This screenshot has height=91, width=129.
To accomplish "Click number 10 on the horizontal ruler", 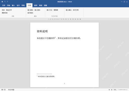I will point(66,19).
